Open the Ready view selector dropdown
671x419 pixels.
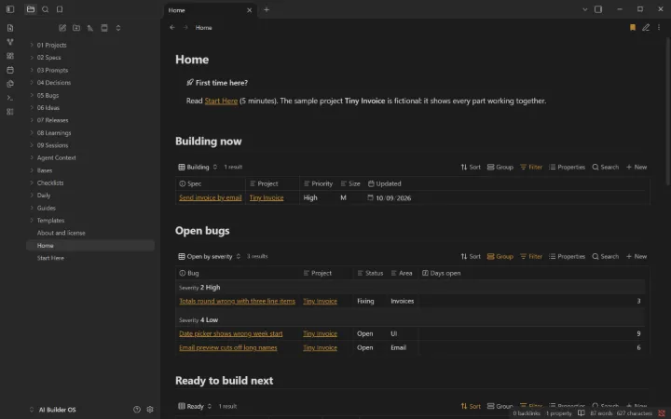pyautogui.click(x=195, y=406)
